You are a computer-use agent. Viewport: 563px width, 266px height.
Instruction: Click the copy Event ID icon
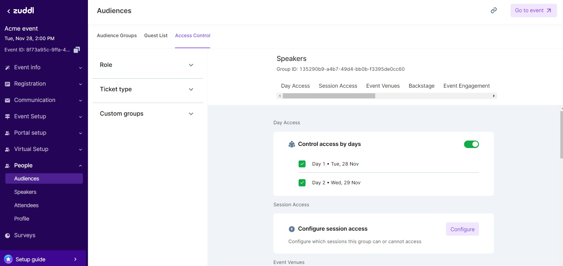[x=77, y=50]
